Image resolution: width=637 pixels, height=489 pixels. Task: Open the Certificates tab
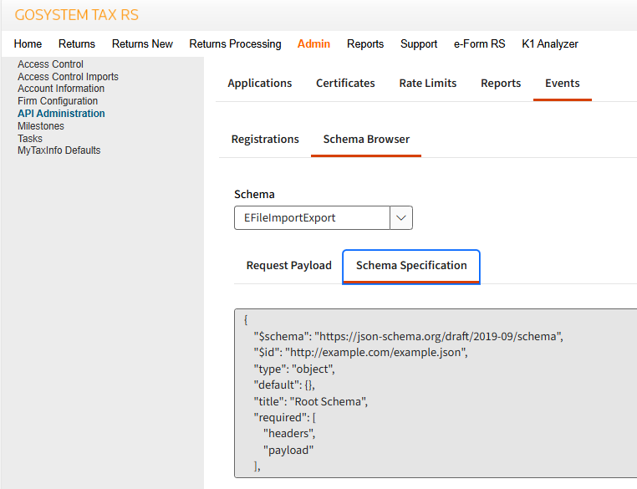[345, 84]
